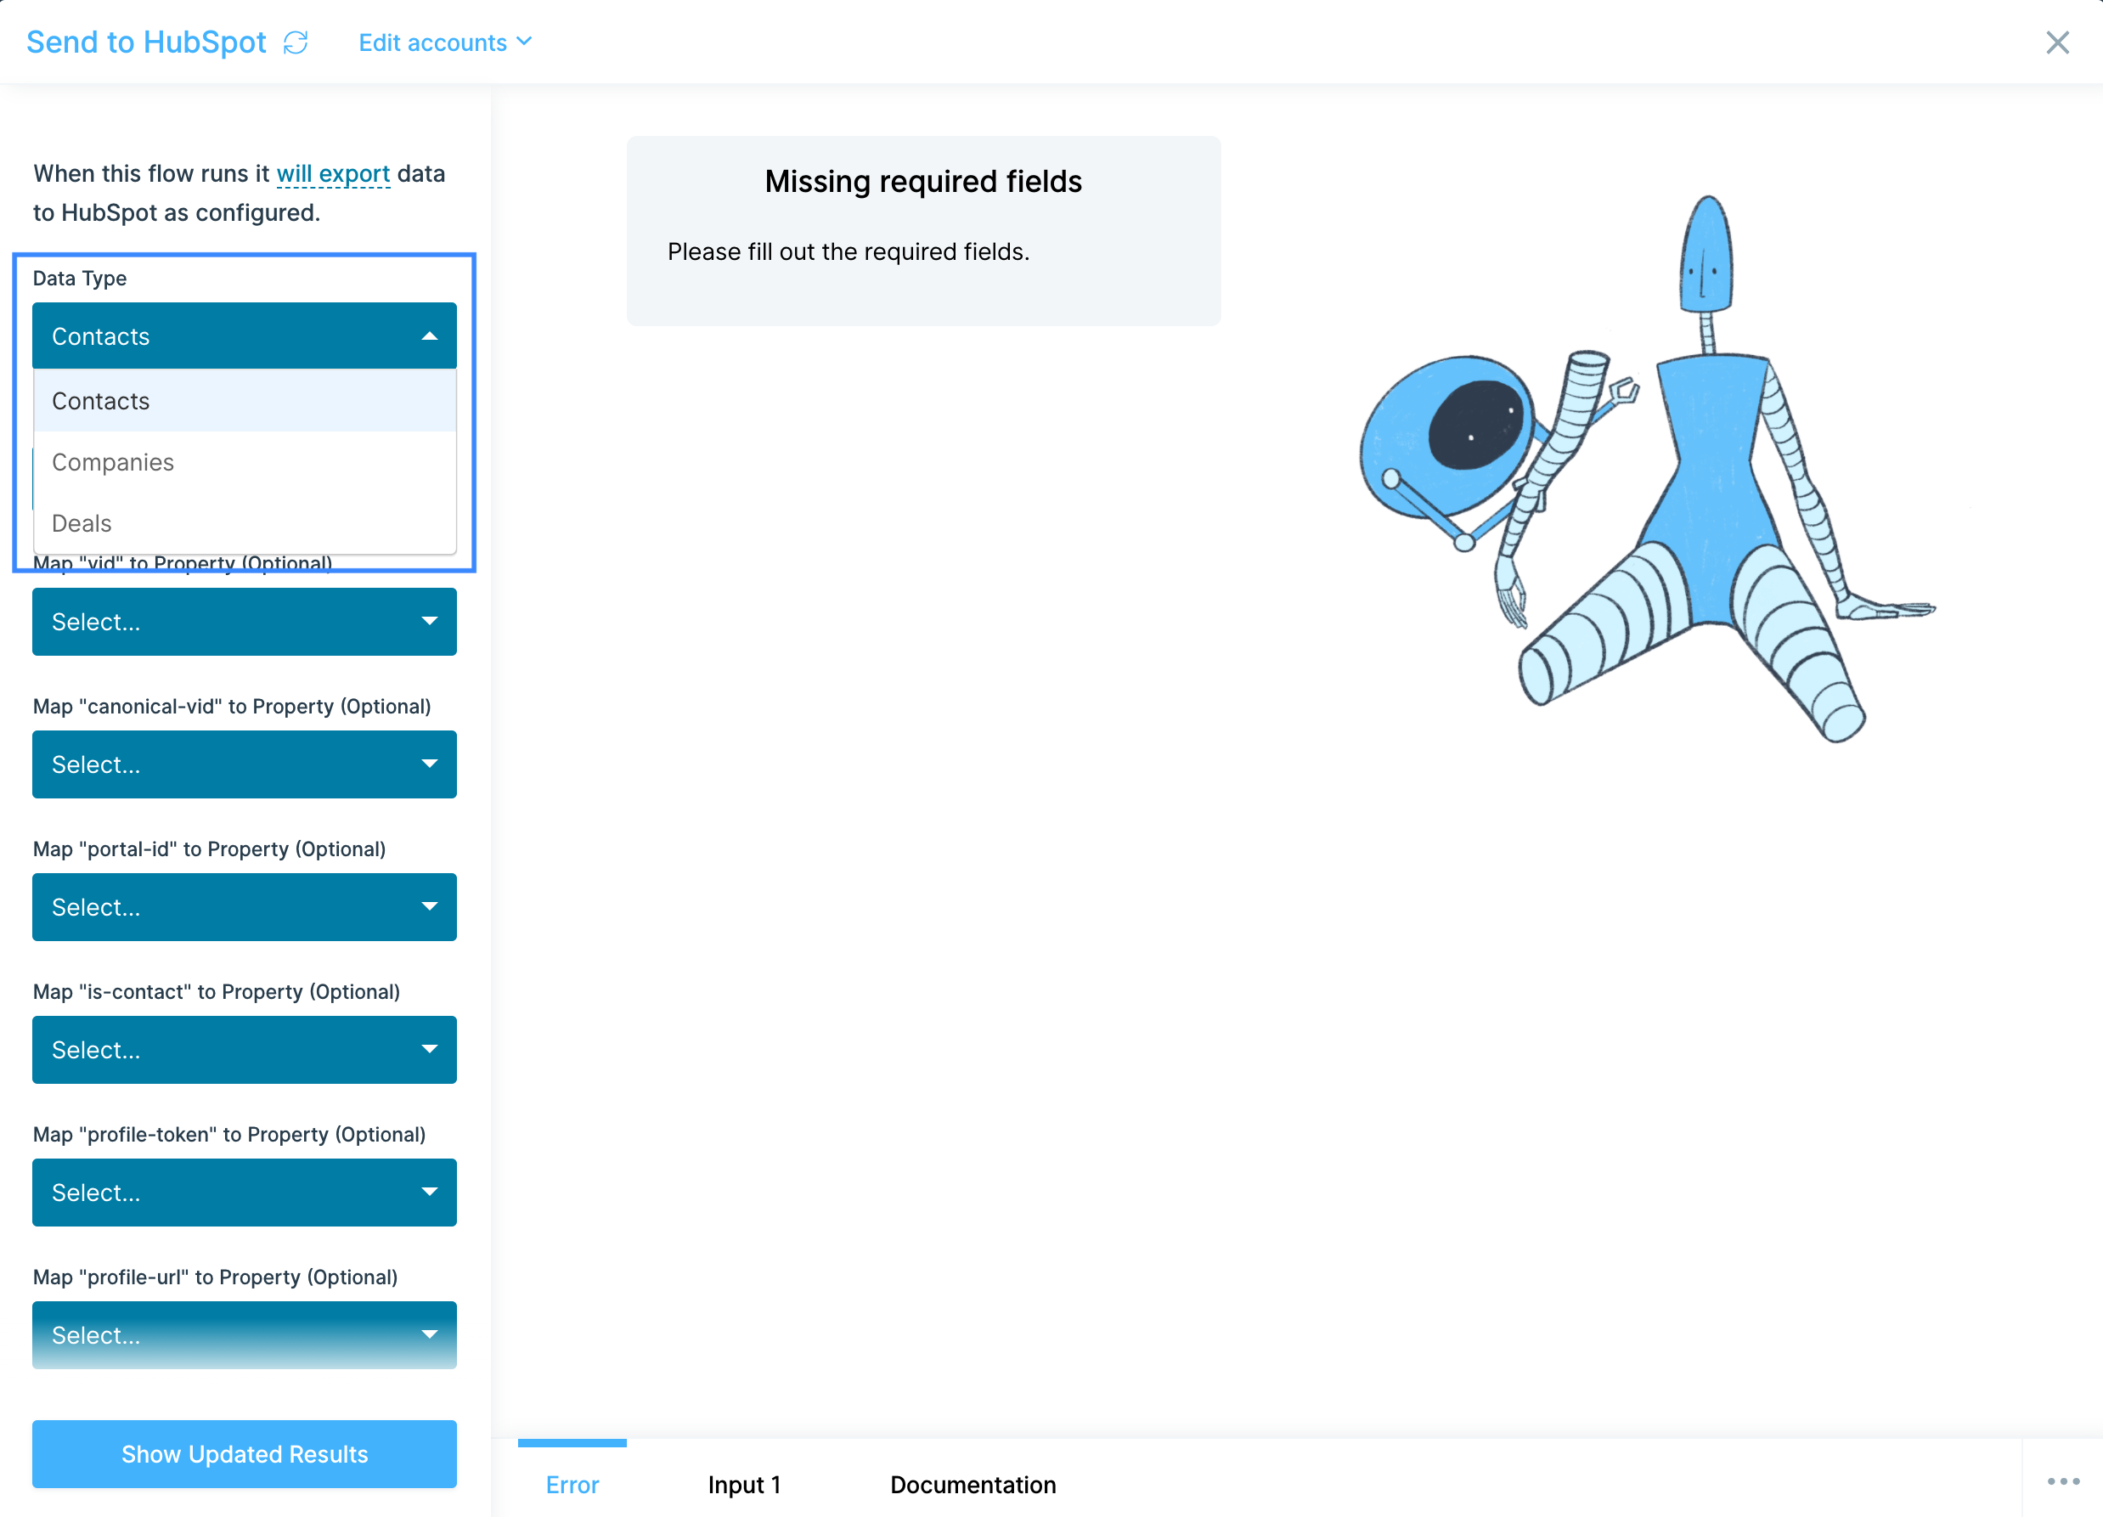
Task: Switch to the Input 1 tab
Action: 744,1485
